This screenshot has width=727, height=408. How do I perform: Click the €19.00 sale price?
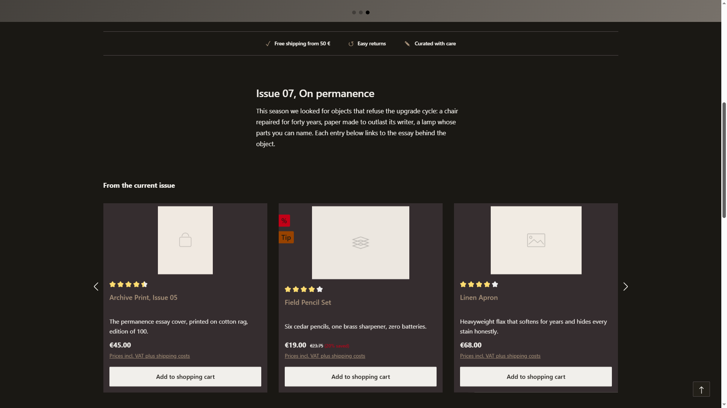point(295,345)
